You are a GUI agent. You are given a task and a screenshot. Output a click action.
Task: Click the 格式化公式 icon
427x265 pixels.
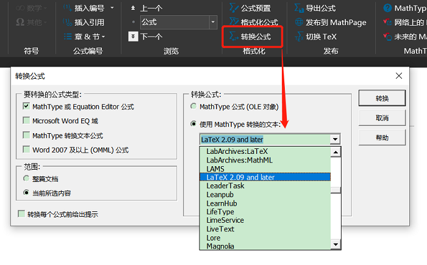tap(234, 21)
